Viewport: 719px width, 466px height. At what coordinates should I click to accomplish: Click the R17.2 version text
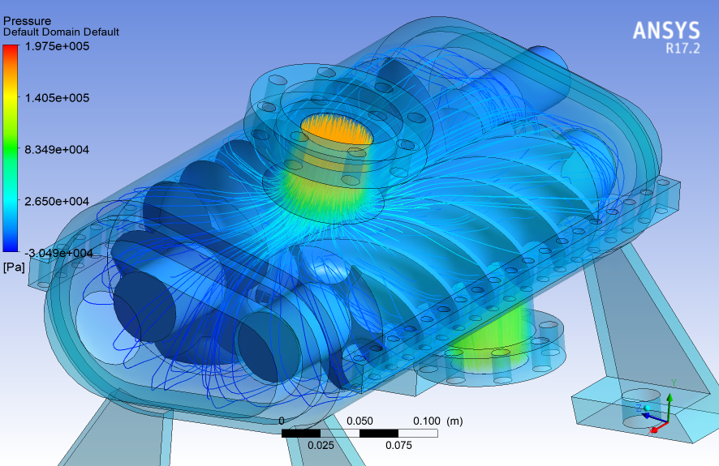[676, 49]
